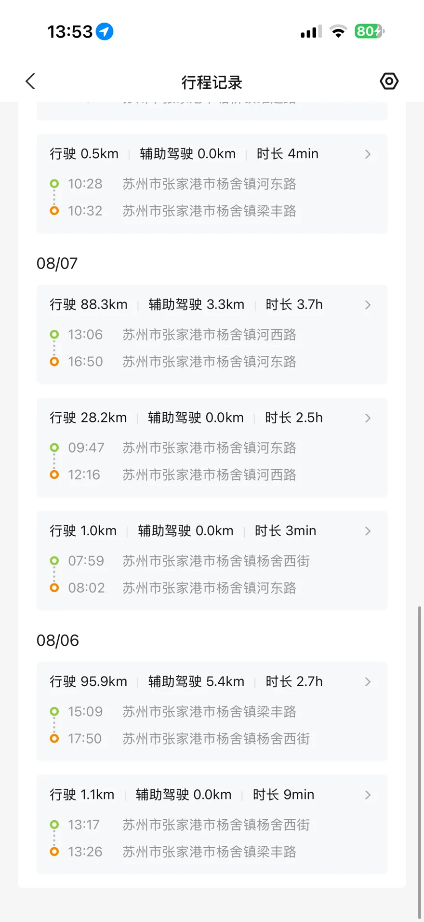The image size is (424, 922).
Task: Open the hexagon settings icon
Action: [x=389, y=81]
